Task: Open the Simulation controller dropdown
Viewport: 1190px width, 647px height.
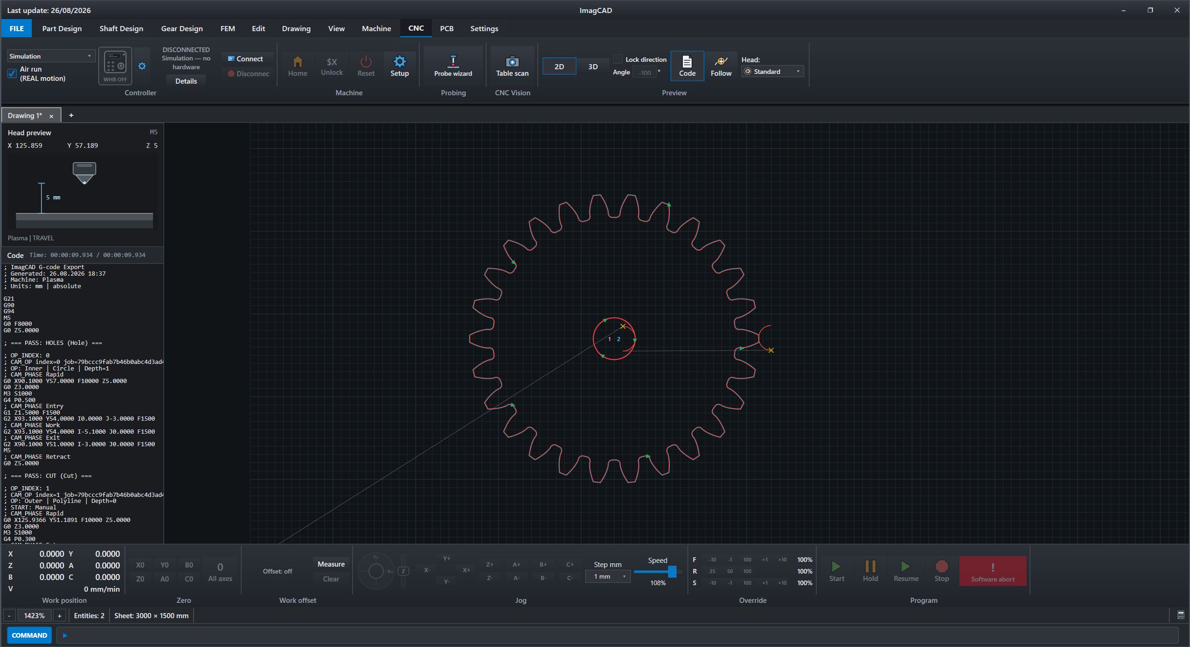Action: (51, 56)
